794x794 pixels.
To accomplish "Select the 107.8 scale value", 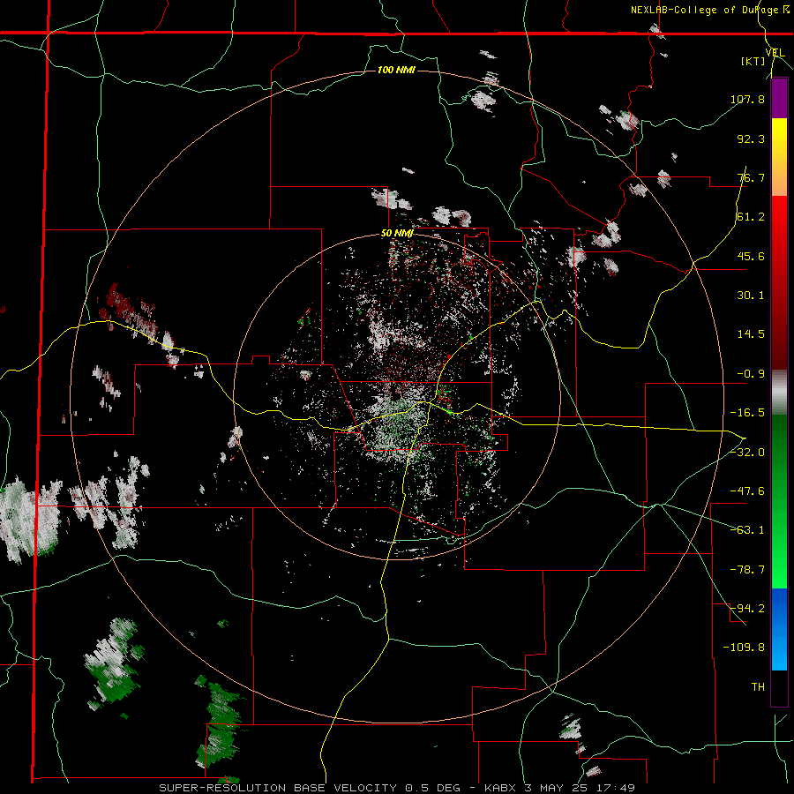I will (747, 99).
